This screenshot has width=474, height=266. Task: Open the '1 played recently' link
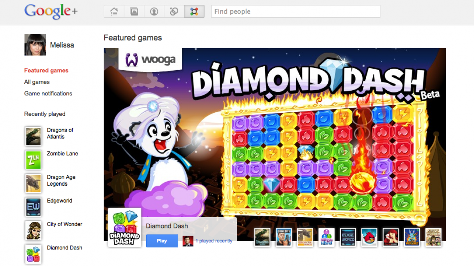click(x=214, y=241)
